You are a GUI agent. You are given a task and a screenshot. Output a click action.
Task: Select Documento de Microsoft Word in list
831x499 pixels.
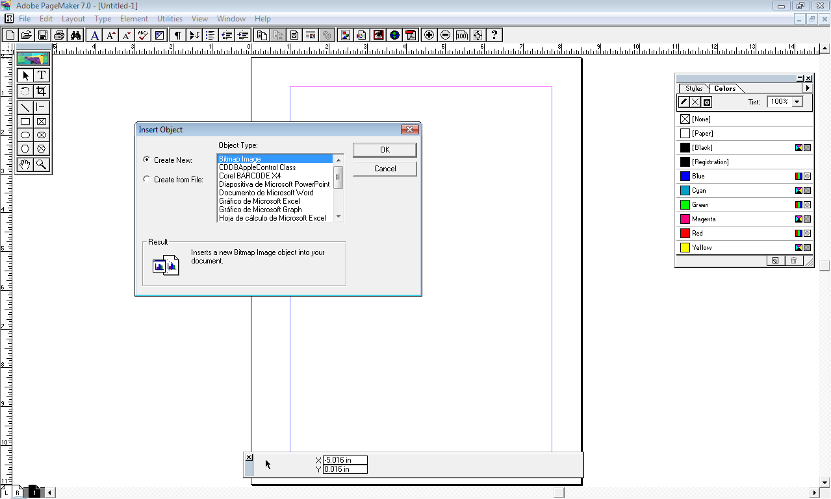266,193
